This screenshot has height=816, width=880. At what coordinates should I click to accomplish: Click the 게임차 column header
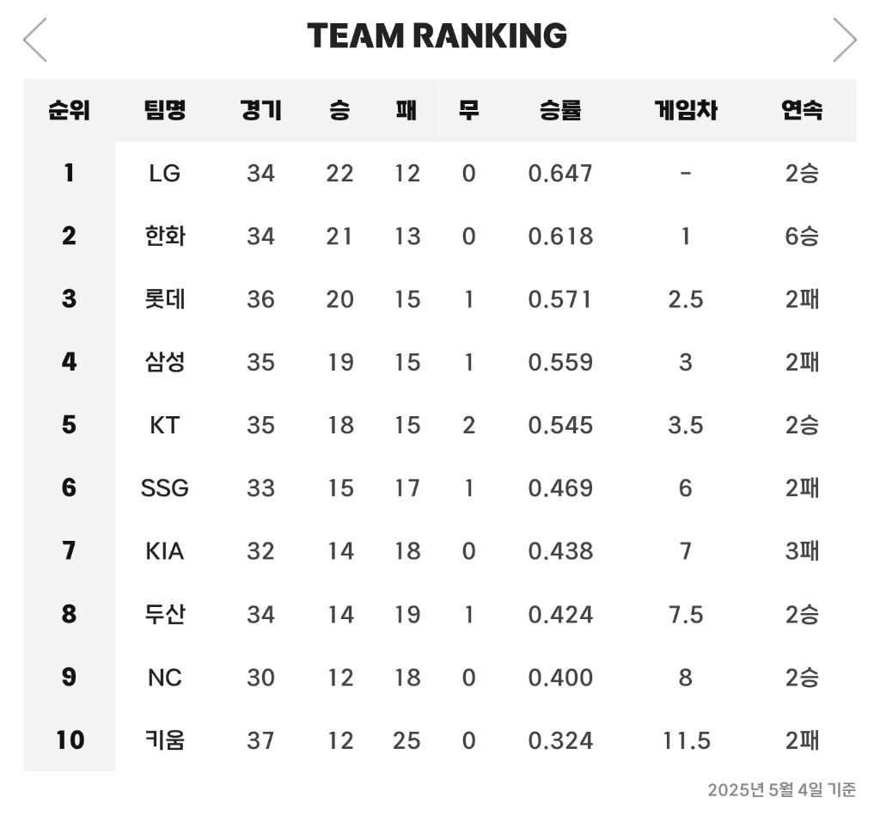686,110
